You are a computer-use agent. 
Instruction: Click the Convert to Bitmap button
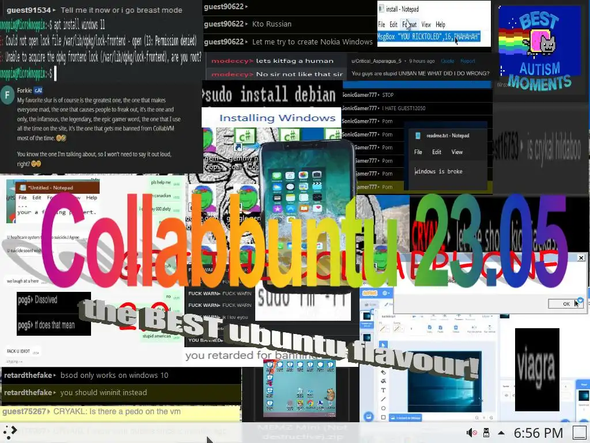405,418
